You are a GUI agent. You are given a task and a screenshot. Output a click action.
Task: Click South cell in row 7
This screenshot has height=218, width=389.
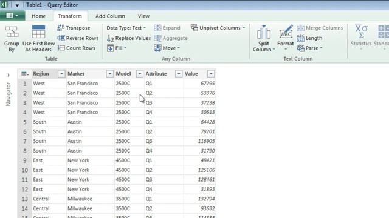49,141
